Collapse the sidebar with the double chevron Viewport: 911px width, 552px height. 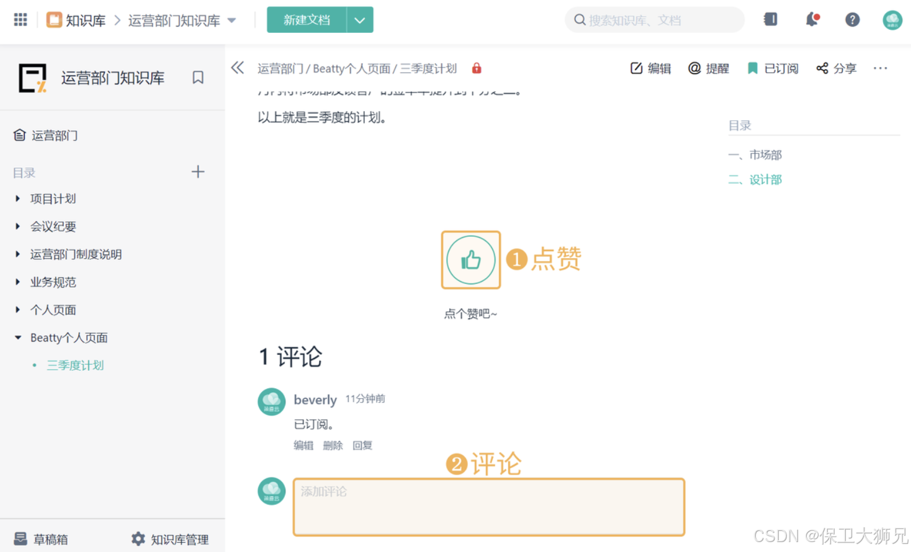point(237,68)
